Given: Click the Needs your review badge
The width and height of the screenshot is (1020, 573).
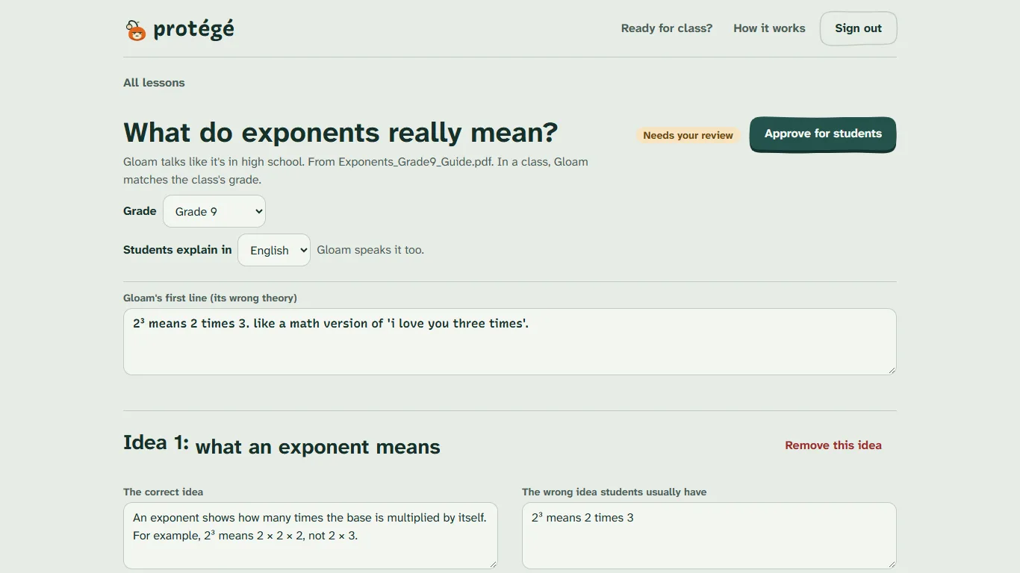Looking at the screenshot, I should tap(688, 135).
